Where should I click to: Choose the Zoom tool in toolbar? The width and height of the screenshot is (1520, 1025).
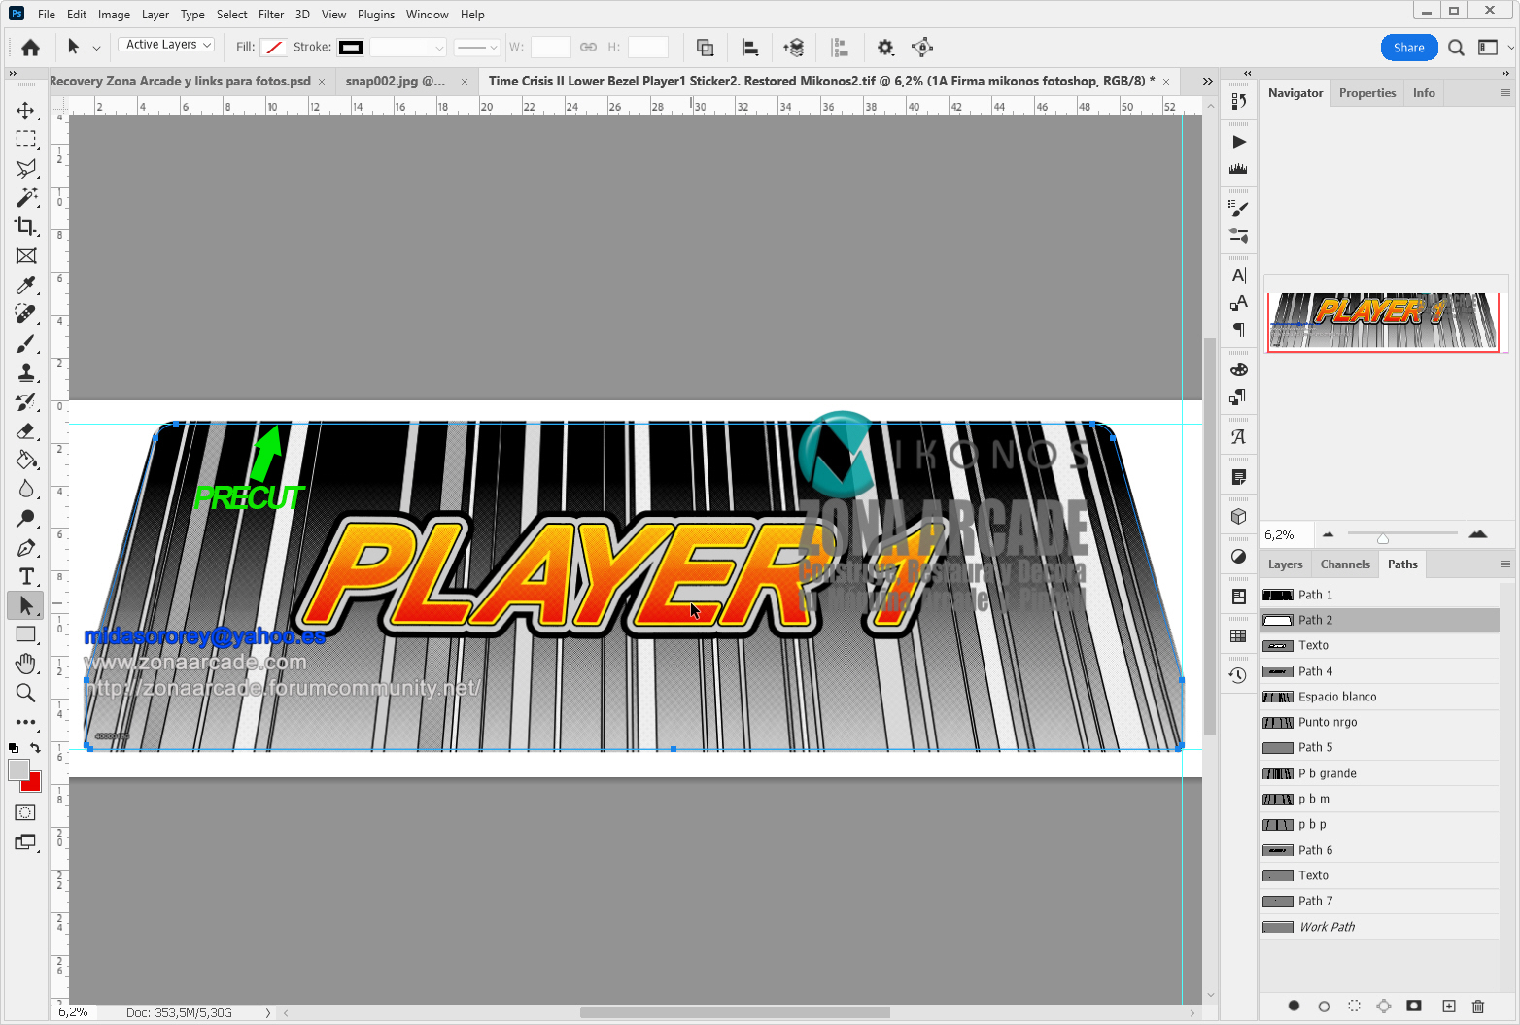(25, 693)
